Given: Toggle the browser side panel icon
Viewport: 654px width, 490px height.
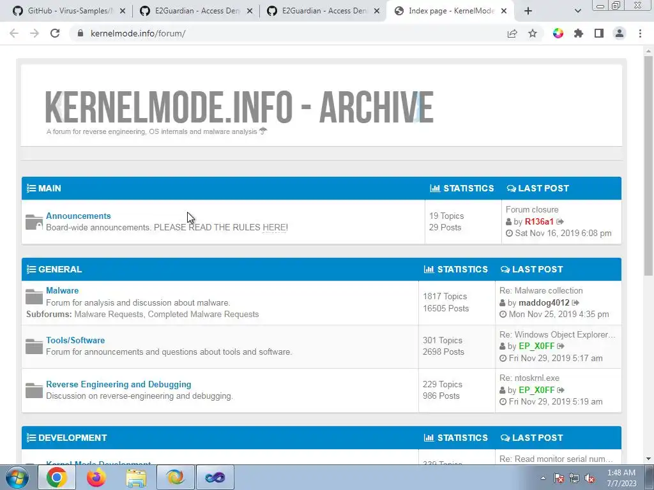Looking at the screenshot, I should pyautogui.click(x=599, y=33).
